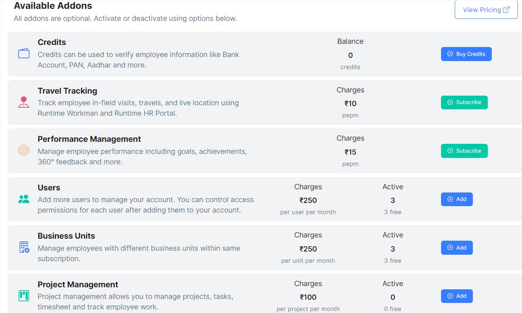Click the Travel Tracking map pin icon

coord(24,102)
